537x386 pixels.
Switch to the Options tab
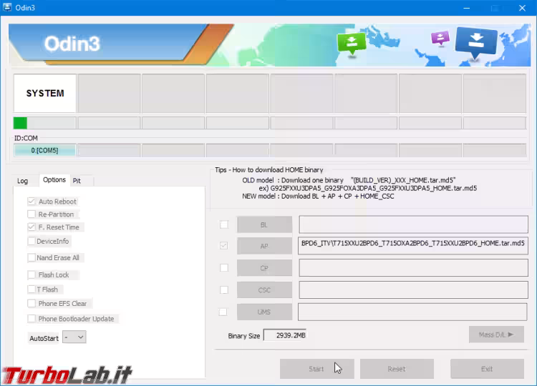tap(54, 180)
